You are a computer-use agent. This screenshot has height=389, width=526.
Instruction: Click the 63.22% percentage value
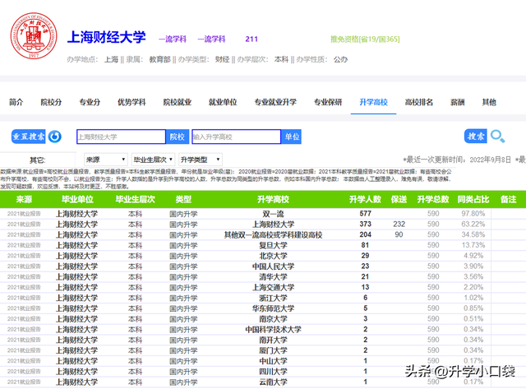coord(473,225)
